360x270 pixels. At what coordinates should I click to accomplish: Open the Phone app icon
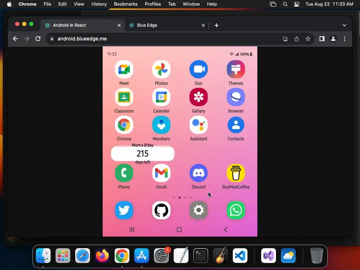point(124,173)
